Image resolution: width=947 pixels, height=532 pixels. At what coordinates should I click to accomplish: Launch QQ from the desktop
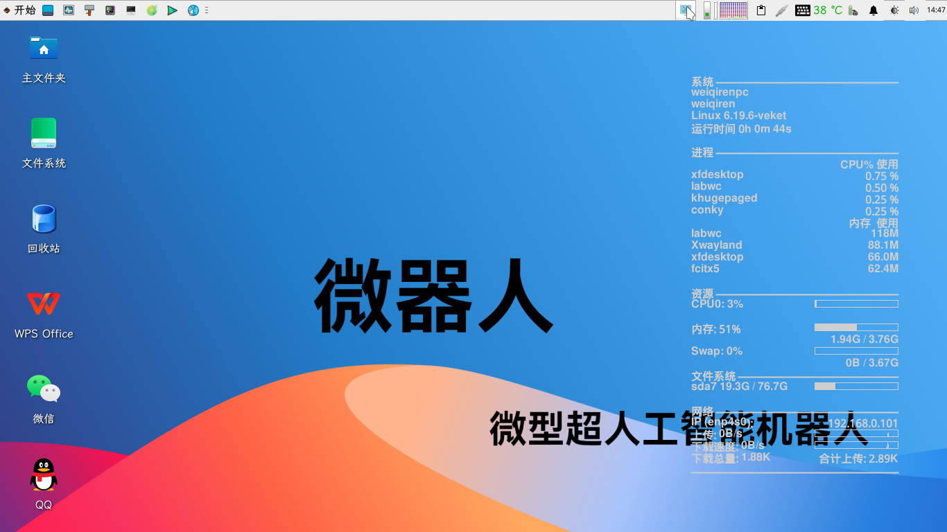[43, 475]
